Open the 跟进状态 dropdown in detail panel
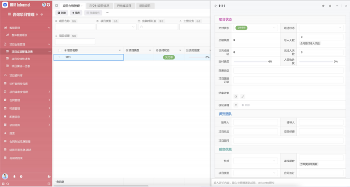The height and width of the screenshot is (187, 350). coord(321,28)
